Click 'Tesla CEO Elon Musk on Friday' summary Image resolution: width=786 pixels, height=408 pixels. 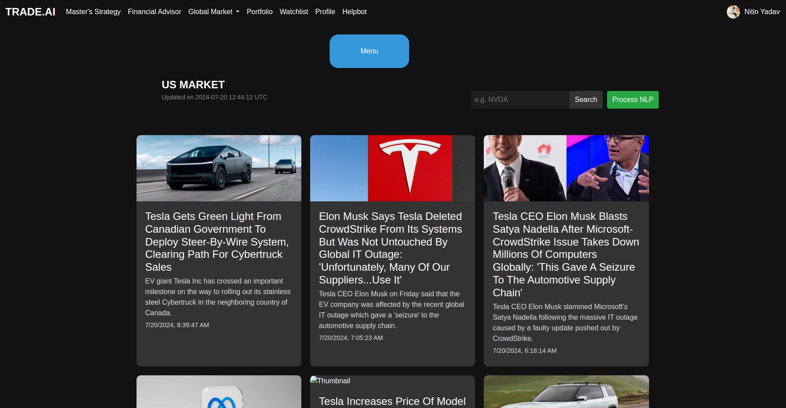point(391,310)
